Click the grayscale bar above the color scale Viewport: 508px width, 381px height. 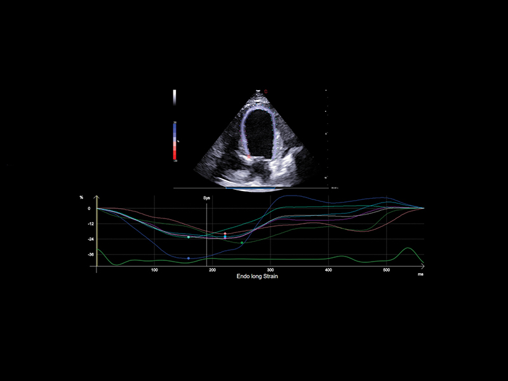[175, 98]
